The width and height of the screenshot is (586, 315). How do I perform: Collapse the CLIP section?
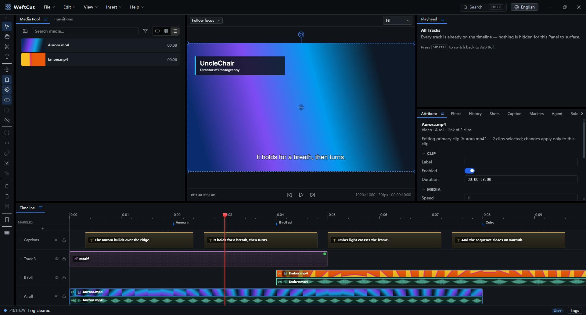click(x=423, y=154)
